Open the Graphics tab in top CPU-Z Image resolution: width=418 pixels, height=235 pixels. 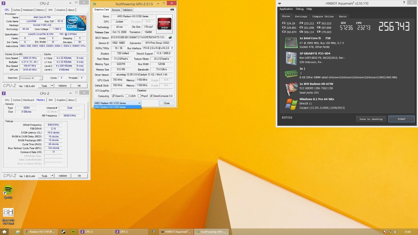pyautogui.click(x=61, y=10)
